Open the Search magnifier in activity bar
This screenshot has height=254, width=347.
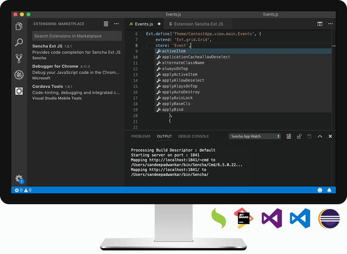19,42
